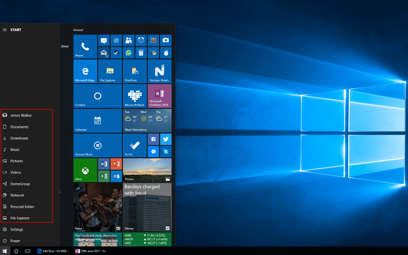Open the Cortana tile
The height and width of the screenshot is (255, 408).
click(97, 96)
